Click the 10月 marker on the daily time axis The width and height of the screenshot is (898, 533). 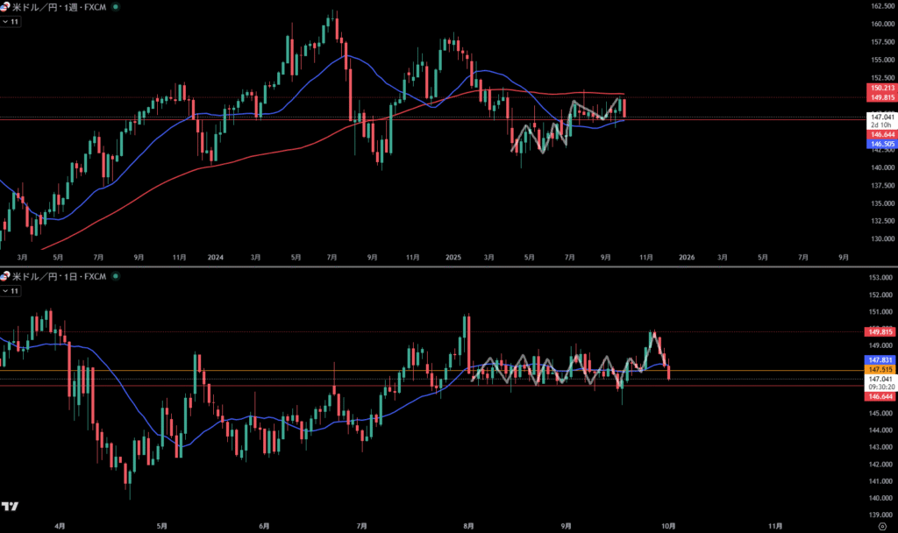tap(668, 525)
